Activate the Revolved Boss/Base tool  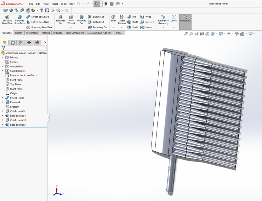[19, 19]
